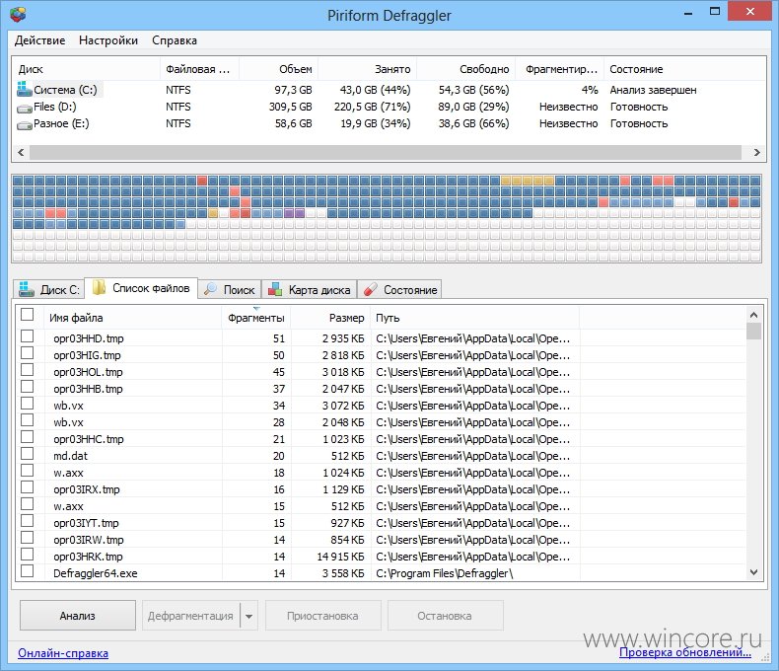Sort by the Путь column header
This screenshot has width=779, height=671.
click(475, 318)
